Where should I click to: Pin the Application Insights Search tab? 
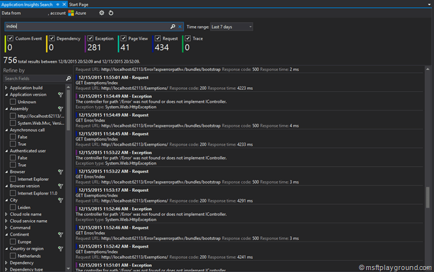(x=57, y=5)
